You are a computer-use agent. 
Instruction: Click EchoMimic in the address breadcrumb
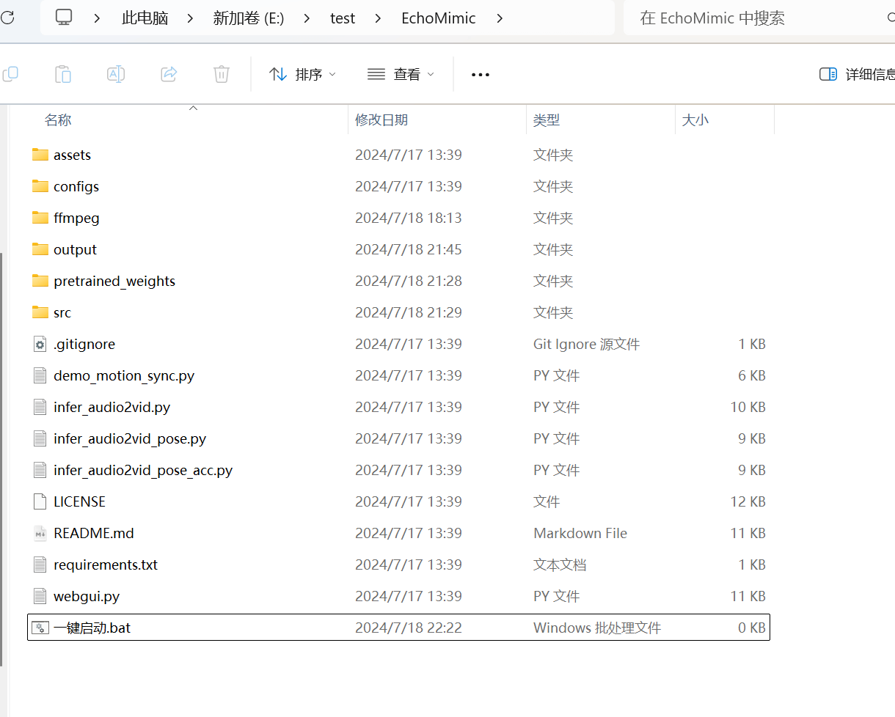coord(439,18)
